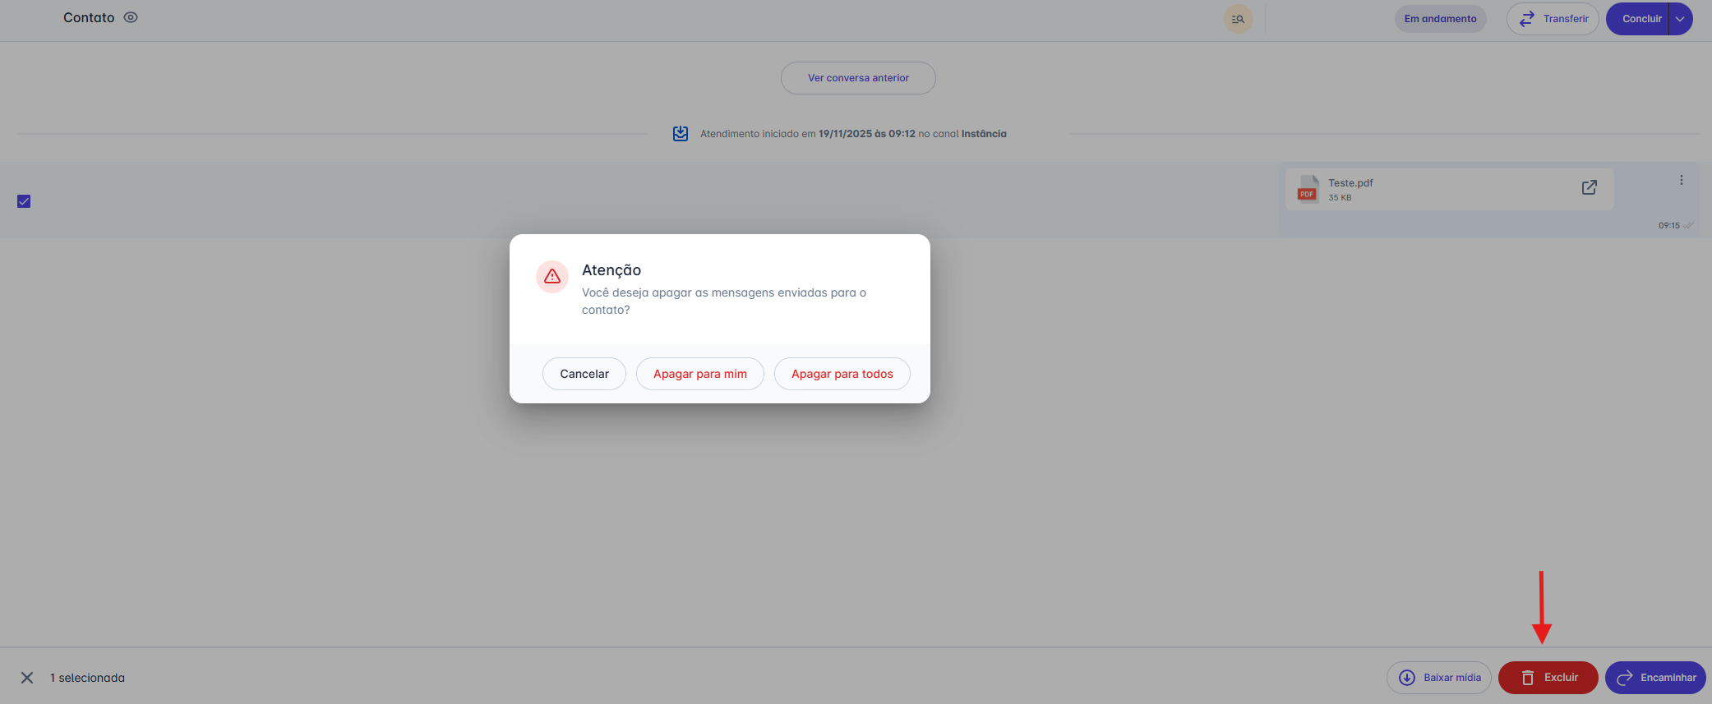Cancel the delete confirmation dialog

(x=584, y=374)
